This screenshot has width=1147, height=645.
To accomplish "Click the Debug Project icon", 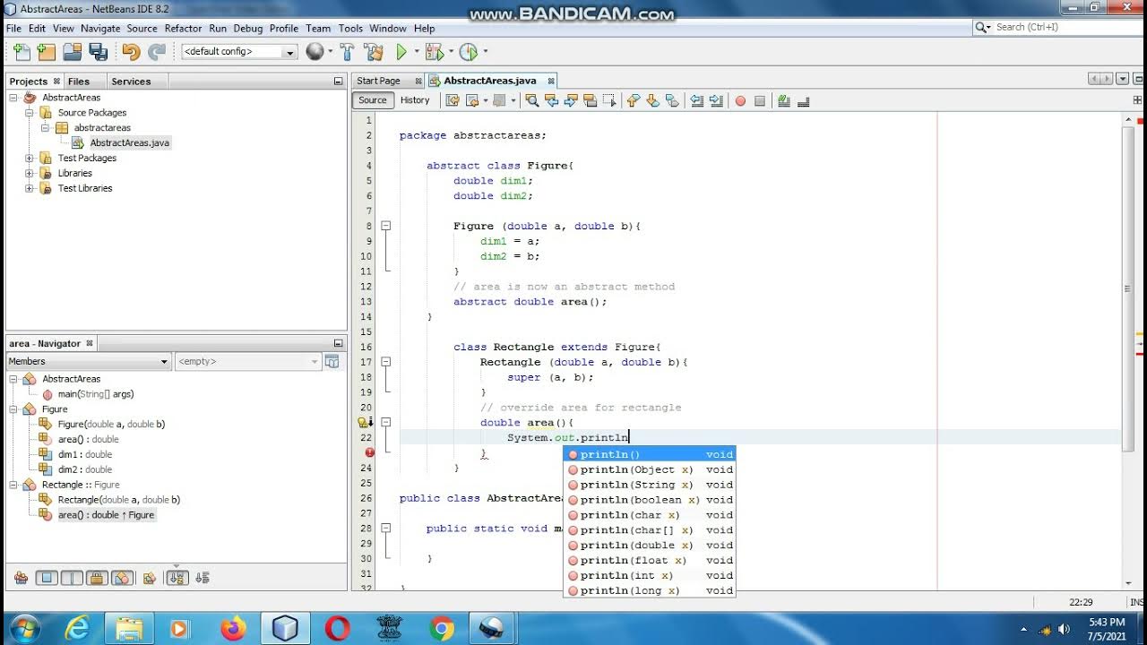I will point(434,52).
